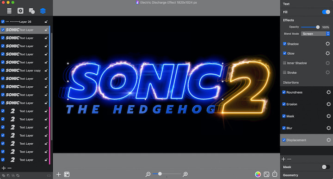Open Mask distortion settings gear

328,116
